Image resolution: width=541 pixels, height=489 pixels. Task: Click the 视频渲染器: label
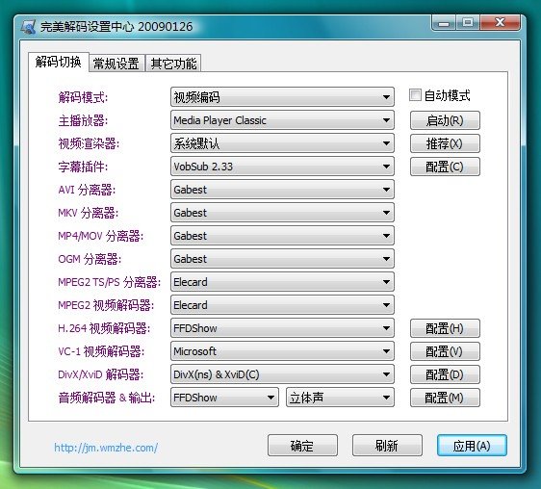click(89, 143)
